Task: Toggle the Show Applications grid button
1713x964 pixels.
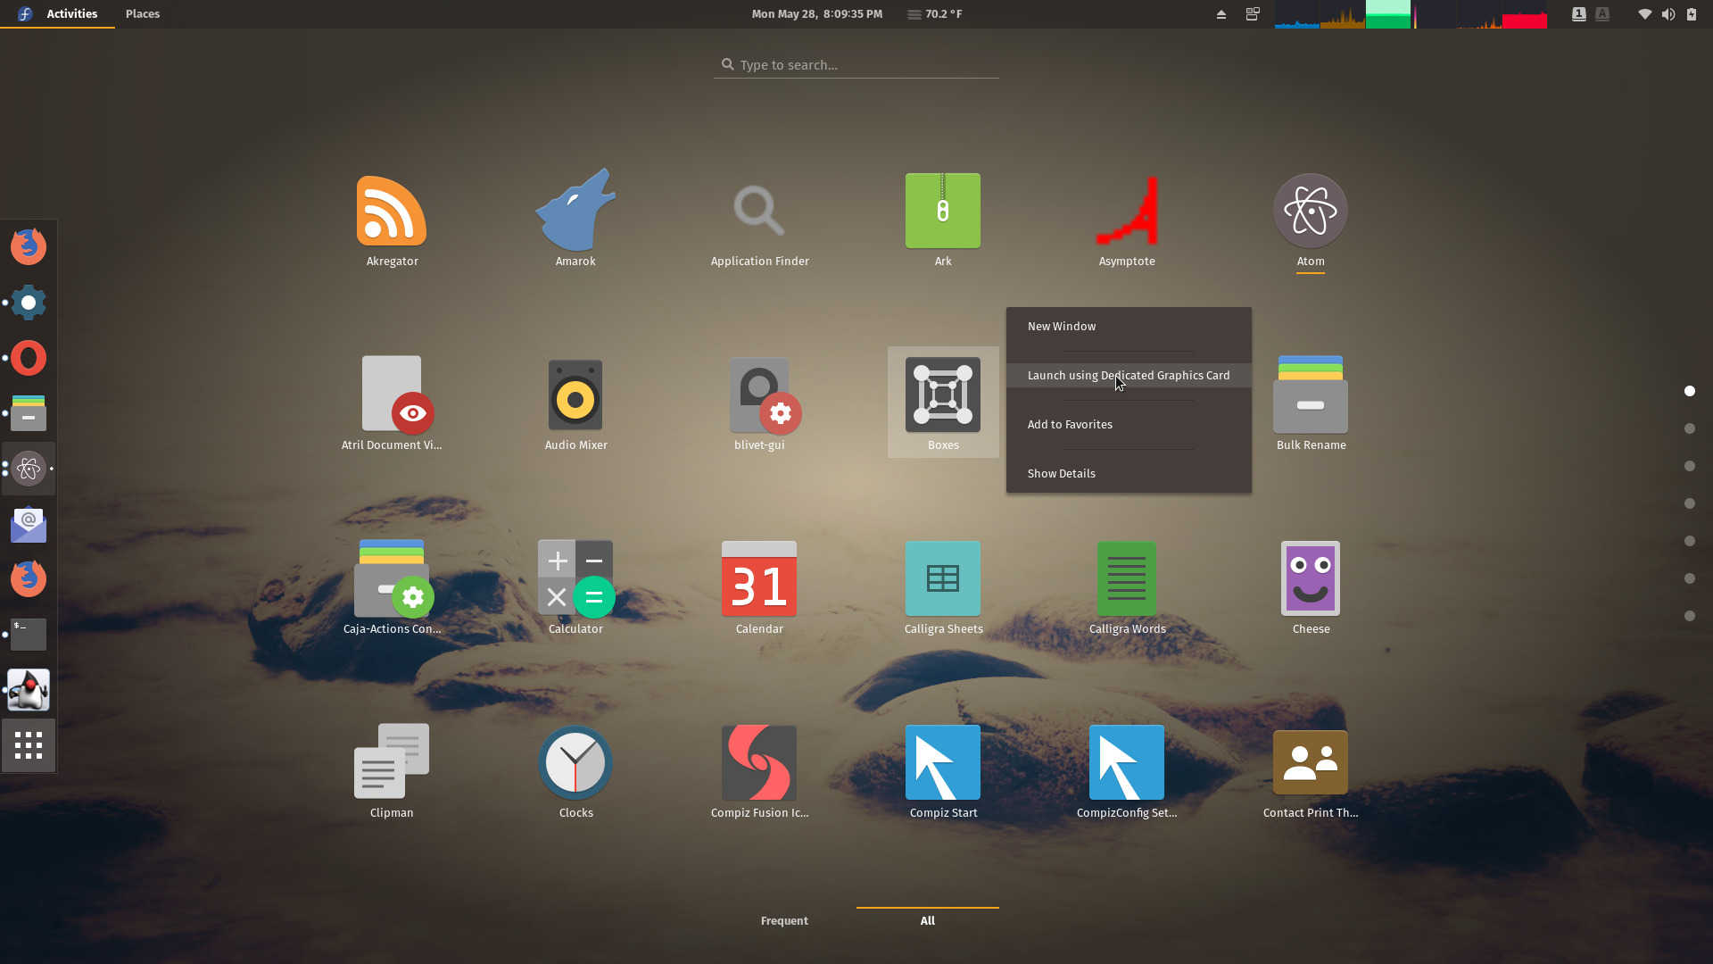Action: [29, 745]
